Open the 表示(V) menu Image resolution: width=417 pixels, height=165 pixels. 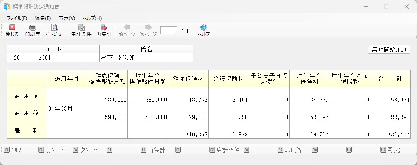67,18
